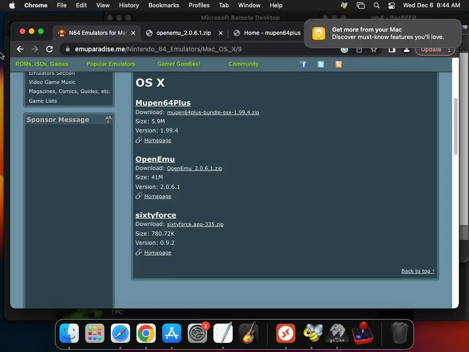Open emuparadise RSS feed icon
469x352 pixels.
pos(338,64)
